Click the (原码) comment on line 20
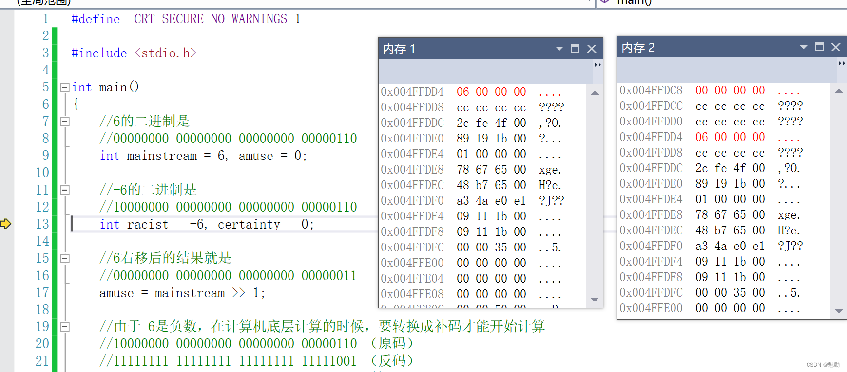The image size is (847, 372). point(392,343)
